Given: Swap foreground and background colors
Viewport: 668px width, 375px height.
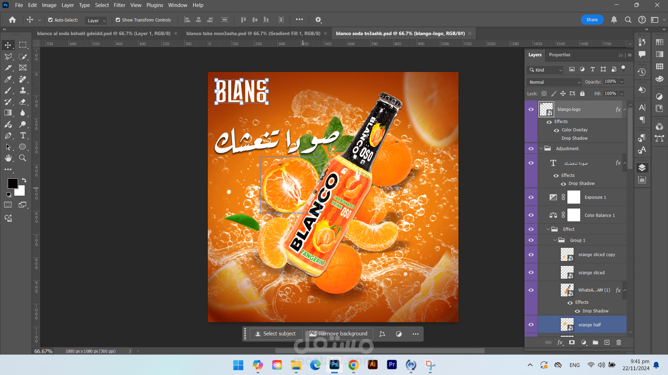Looking at the screenshot, I should click(x=24, y=180).
